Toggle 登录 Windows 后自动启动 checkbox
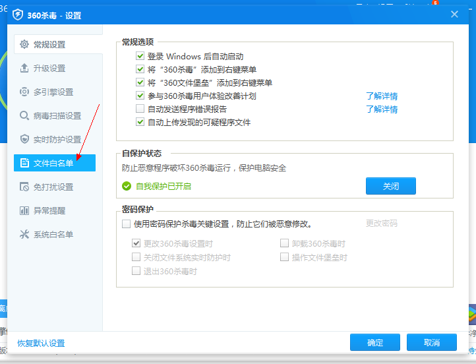 (x=140, y=56)
